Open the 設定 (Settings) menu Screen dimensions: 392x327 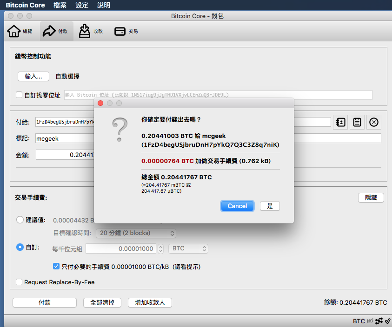[82, 5]
